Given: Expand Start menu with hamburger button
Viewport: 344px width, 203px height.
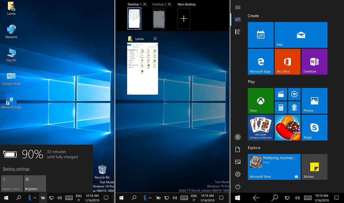Looking at the screenshot, I should (x=238, y=7).
